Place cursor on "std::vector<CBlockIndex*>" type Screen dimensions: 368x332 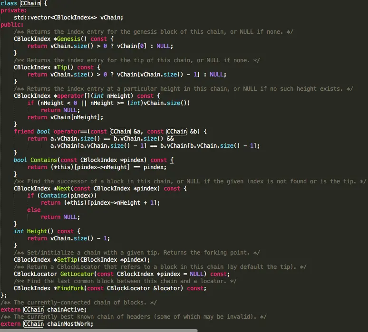click(x=55, y=18)
